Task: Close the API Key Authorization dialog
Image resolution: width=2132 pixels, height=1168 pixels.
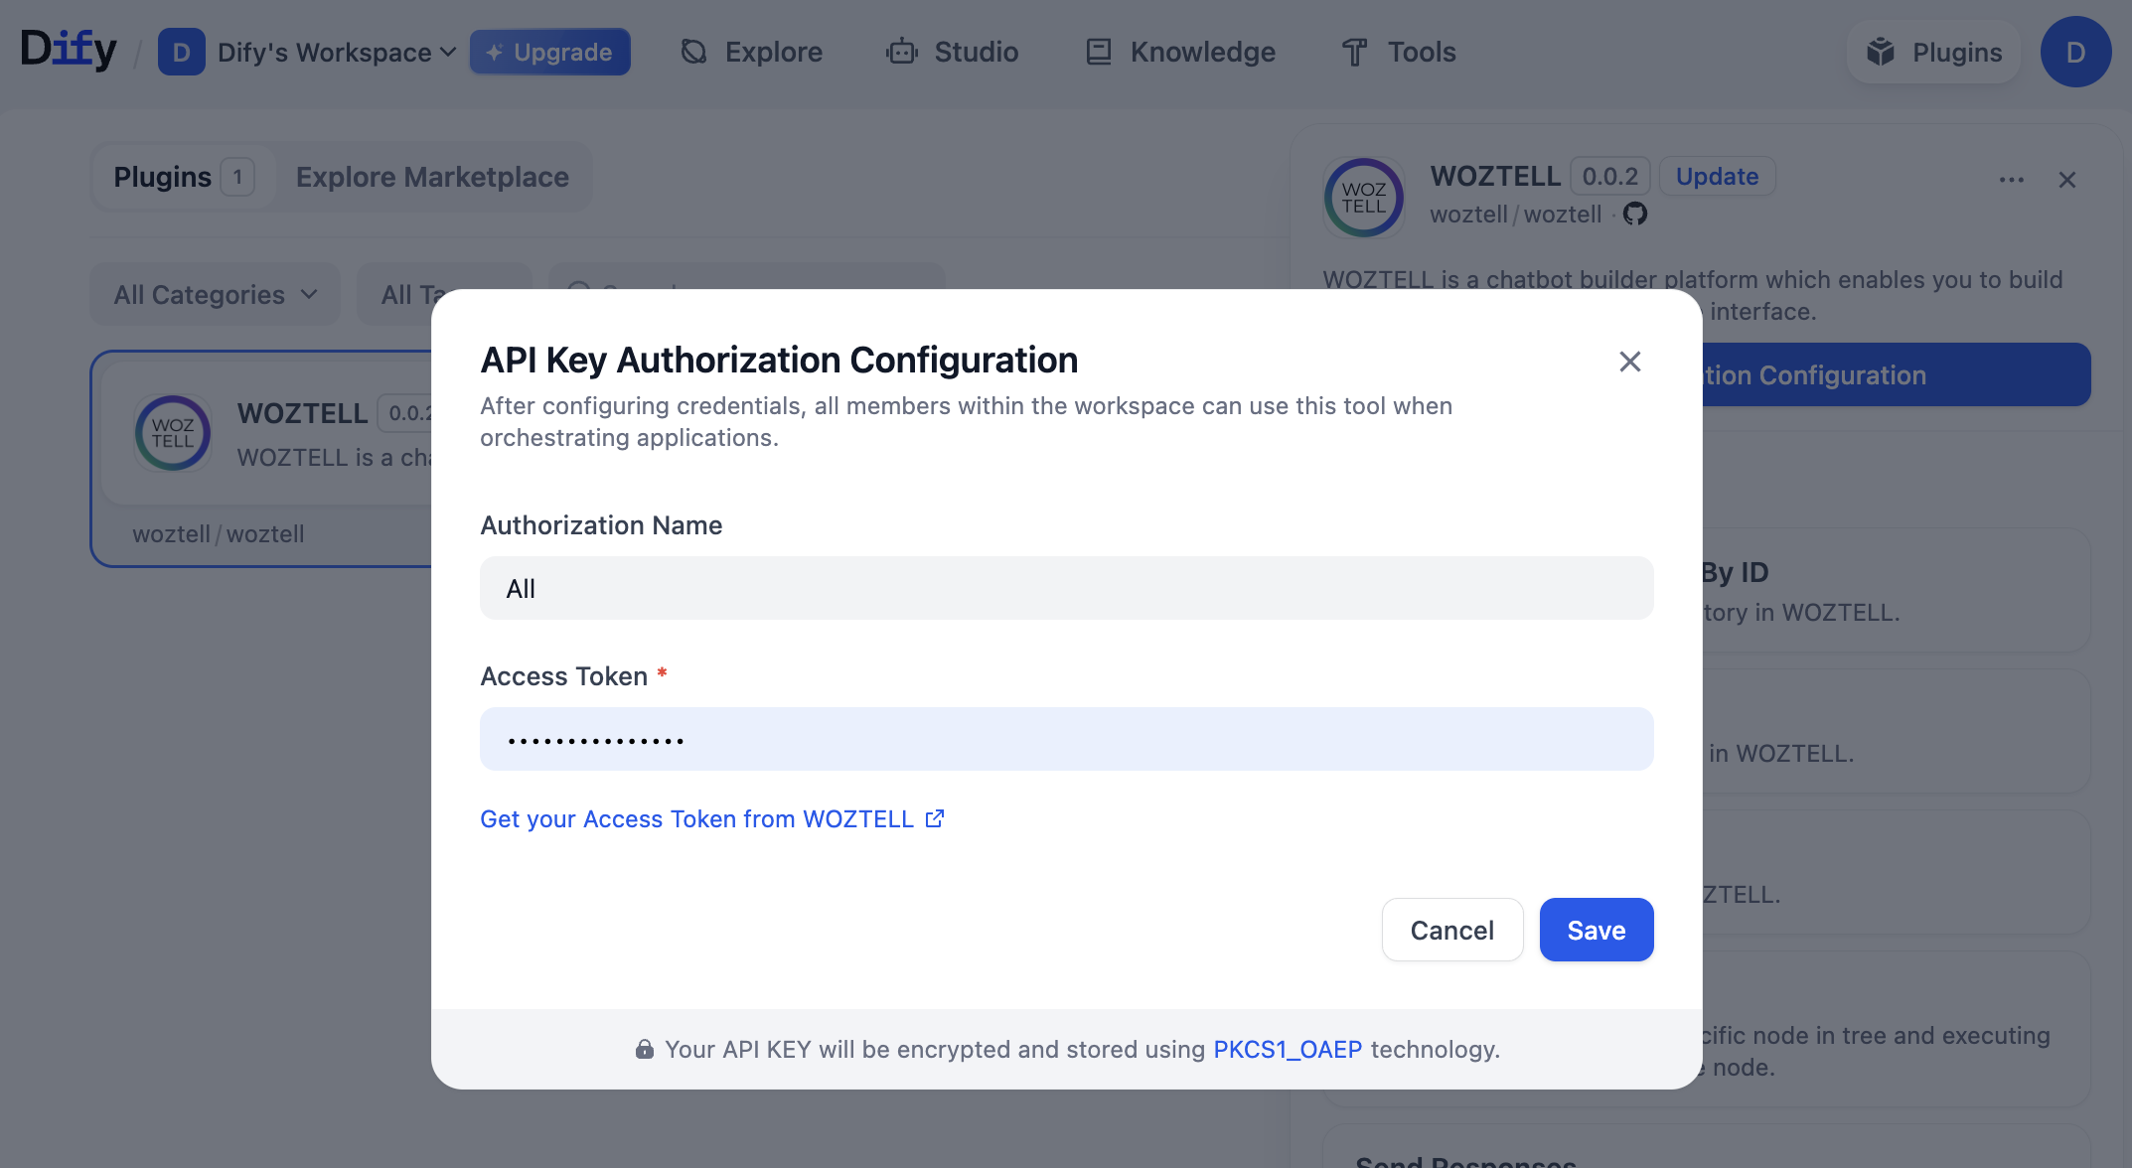Action: coord(1629,362)
